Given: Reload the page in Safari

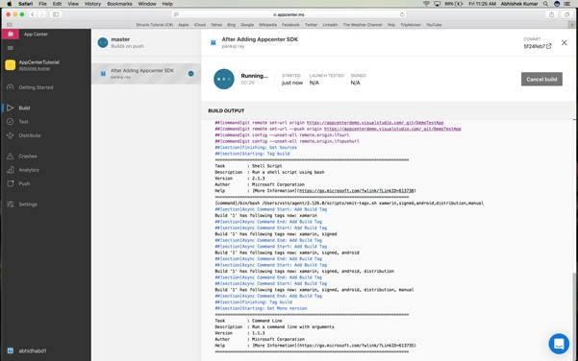Looking at the screenshot, I should [x=402, y=14].
